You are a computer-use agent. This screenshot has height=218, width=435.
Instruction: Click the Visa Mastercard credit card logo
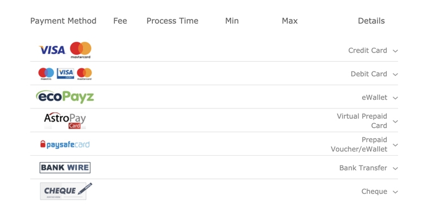point(65,50)
